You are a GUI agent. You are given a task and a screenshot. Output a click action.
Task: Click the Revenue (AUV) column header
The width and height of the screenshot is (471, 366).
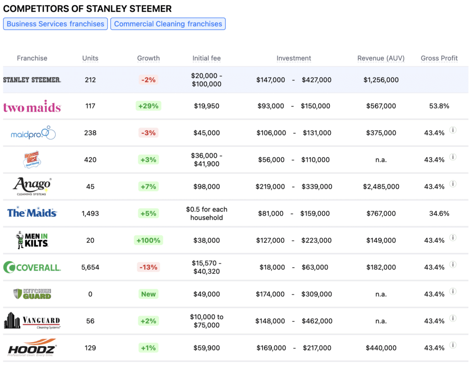click(381, 58)
